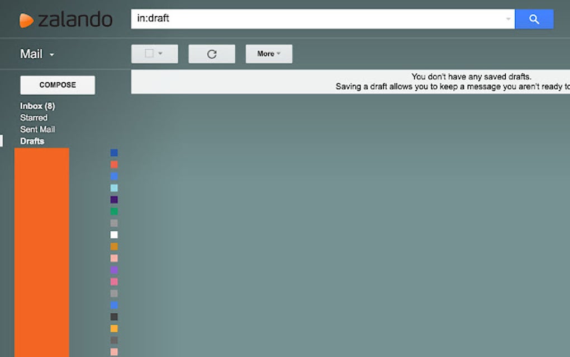Click the select-all checkbox in the toolbar

pyautogui.click(x=150, y=53)
